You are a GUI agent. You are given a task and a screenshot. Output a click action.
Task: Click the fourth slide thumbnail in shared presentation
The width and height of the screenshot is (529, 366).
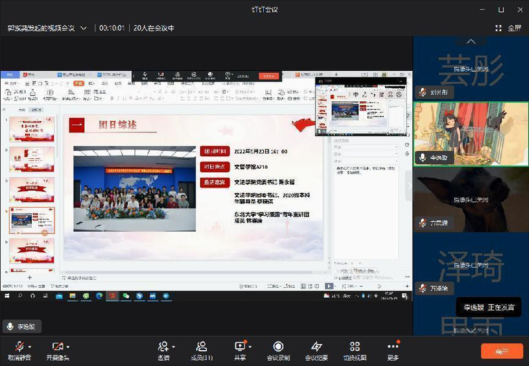[32, 220]
